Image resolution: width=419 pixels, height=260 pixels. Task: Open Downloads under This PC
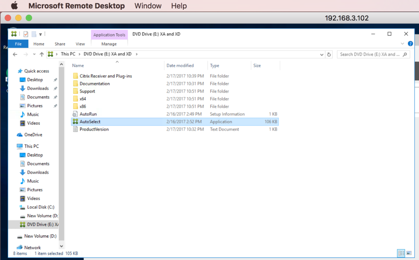point(38,172)
